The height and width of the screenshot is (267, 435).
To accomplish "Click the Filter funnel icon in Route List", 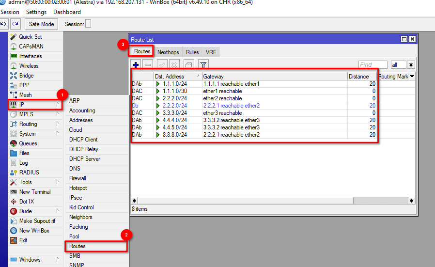I will pos(203,64).
